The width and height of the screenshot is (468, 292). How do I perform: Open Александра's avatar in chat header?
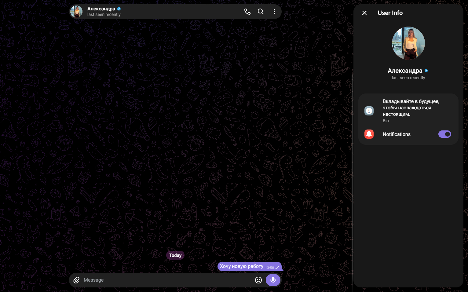click(x=76, y=12)
